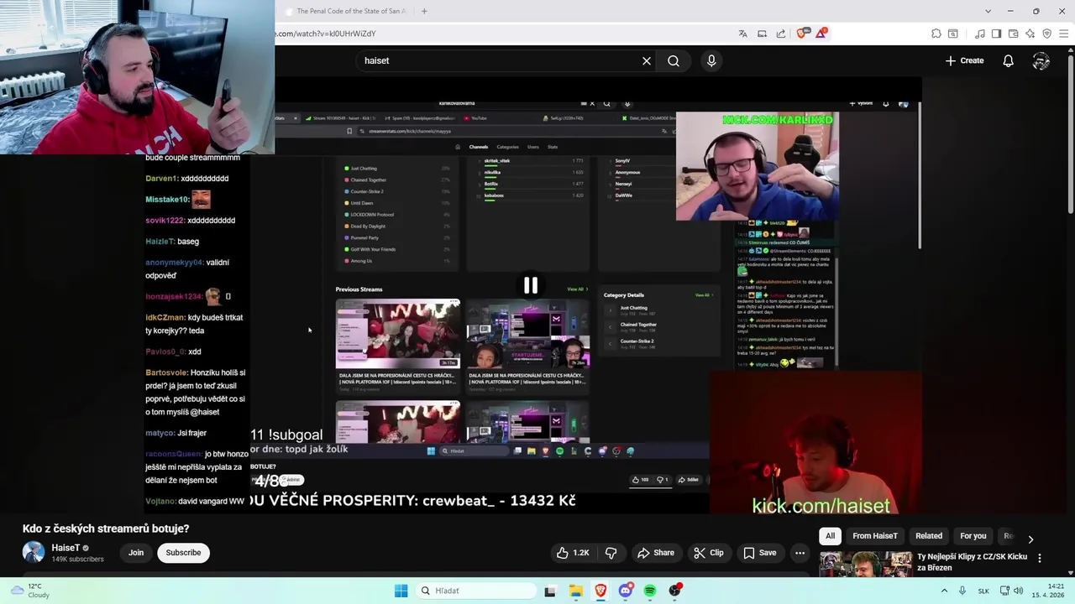Toggle the Brave sidebar panel

(x=996, y=34)
